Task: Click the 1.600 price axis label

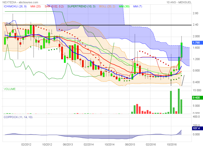Action: pos(196,48)
